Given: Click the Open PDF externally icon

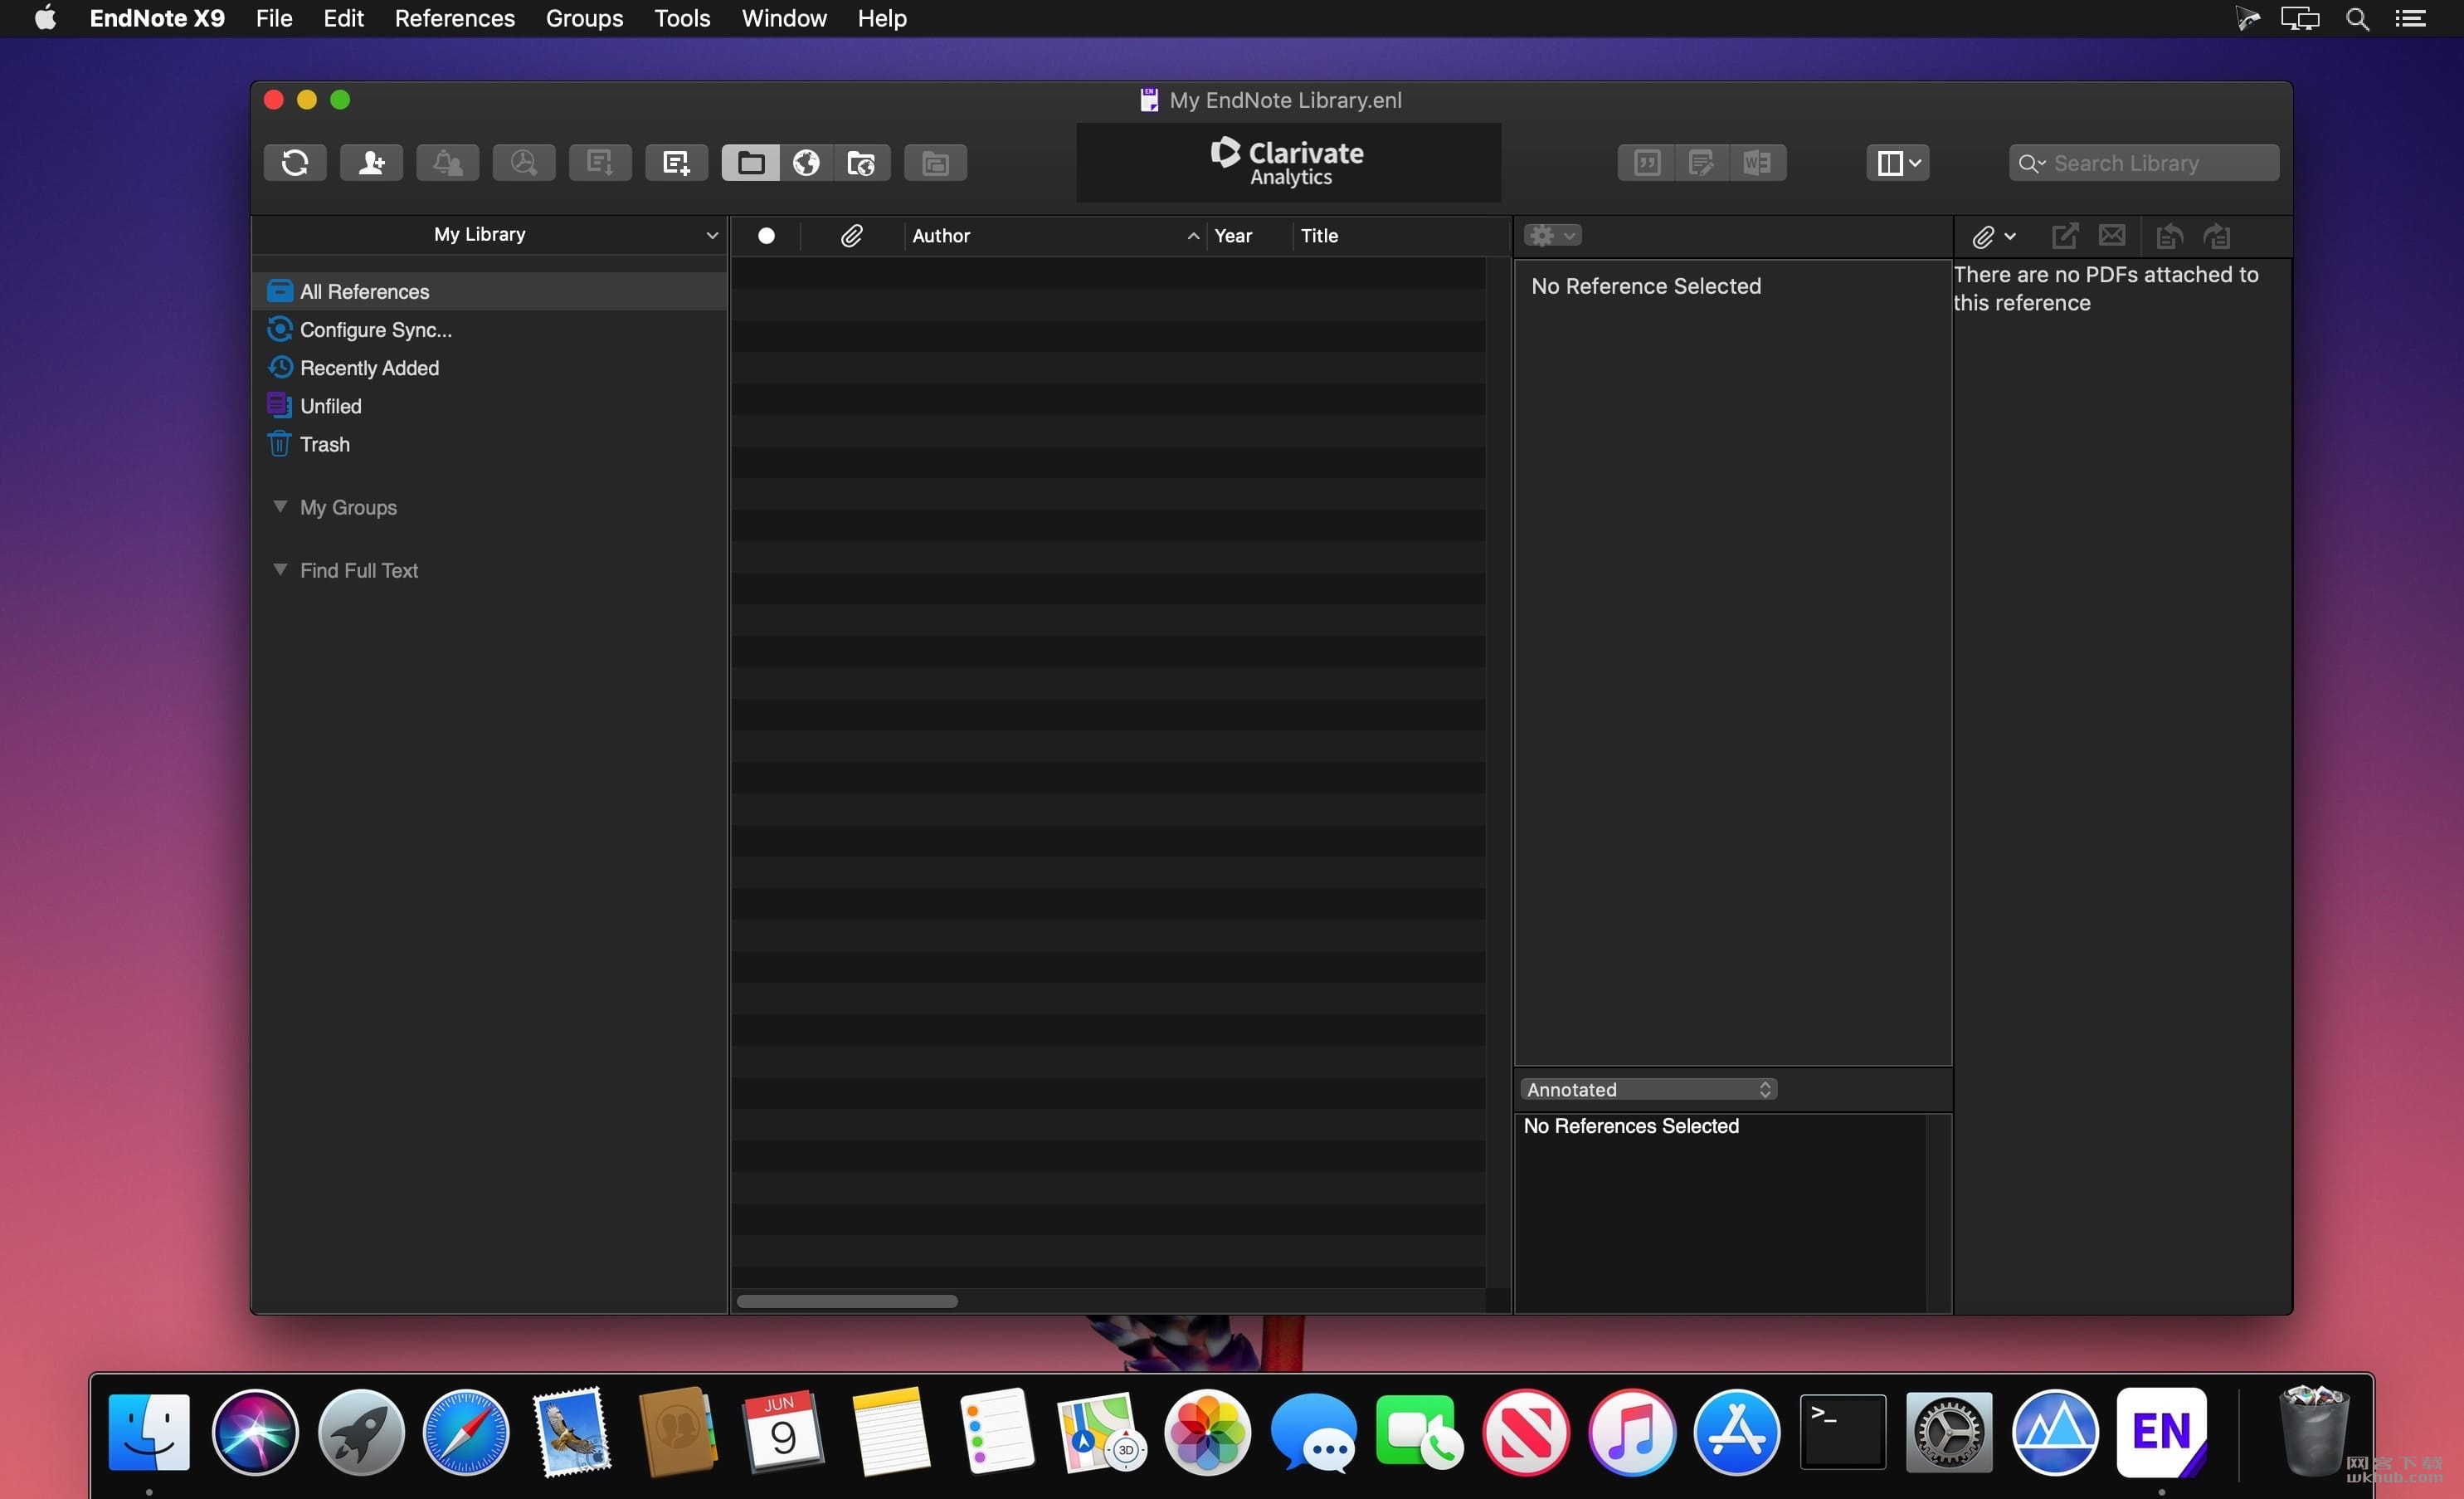Looking at the screenshot, I should tap(2065, 237).
